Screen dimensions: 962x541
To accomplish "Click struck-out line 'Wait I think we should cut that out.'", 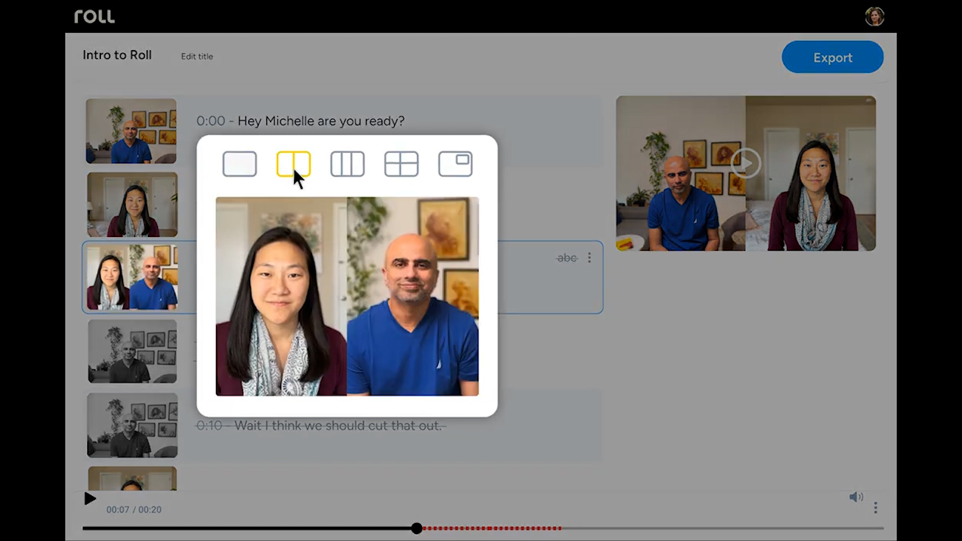I will tap(338, 425).
